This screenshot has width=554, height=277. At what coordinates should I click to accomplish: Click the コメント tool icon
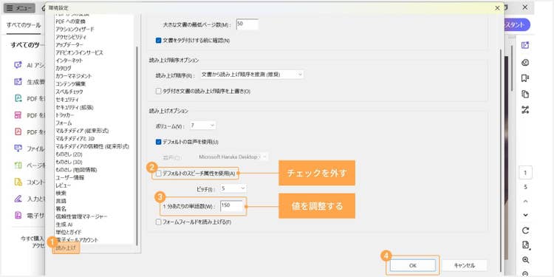tap(18, 182)
